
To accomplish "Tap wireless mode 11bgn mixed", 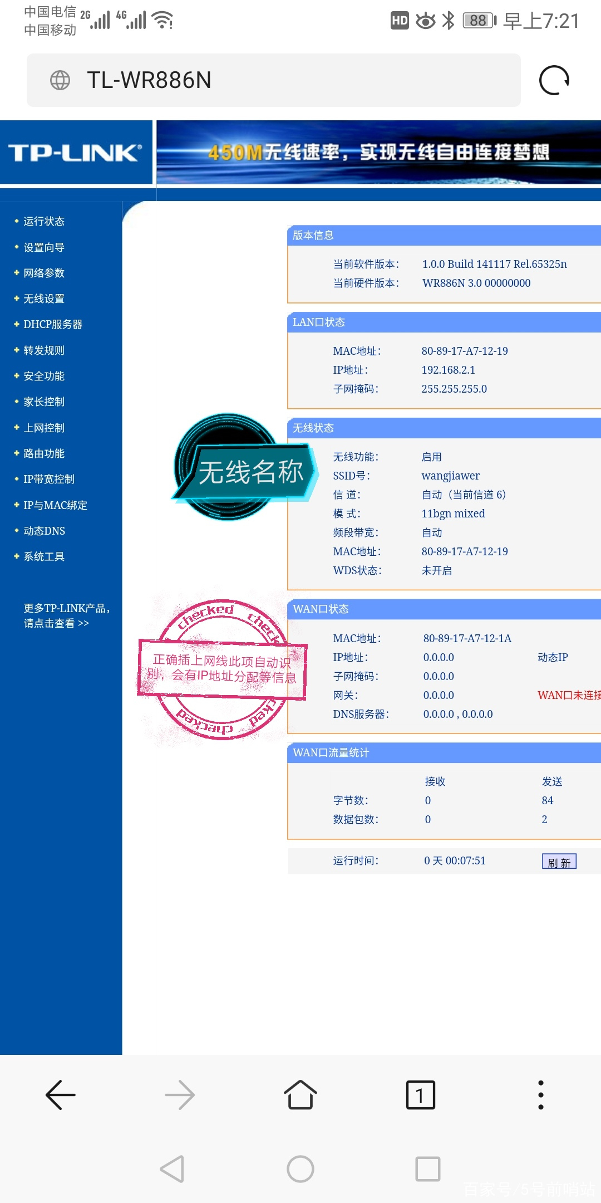I will [453, 514].
